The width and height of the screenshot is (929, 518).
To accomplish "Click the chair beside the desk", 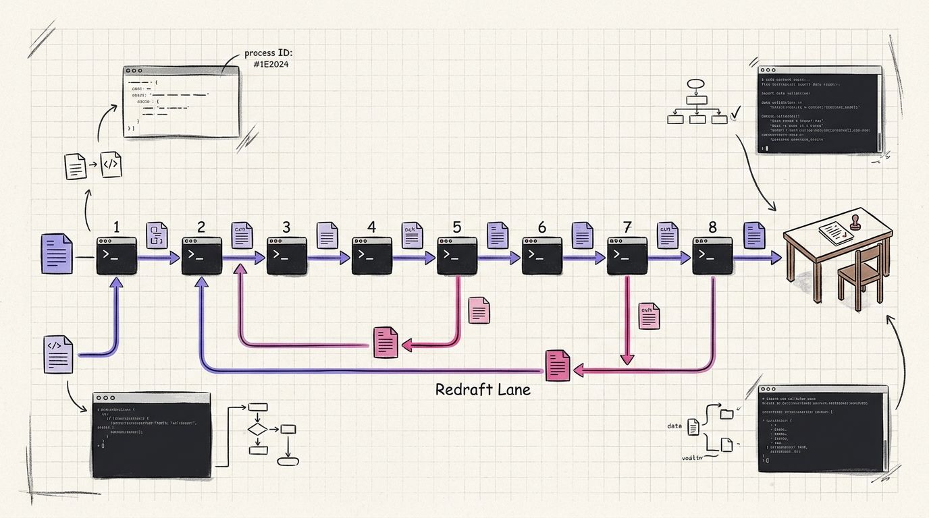I will tap(859, 275).
